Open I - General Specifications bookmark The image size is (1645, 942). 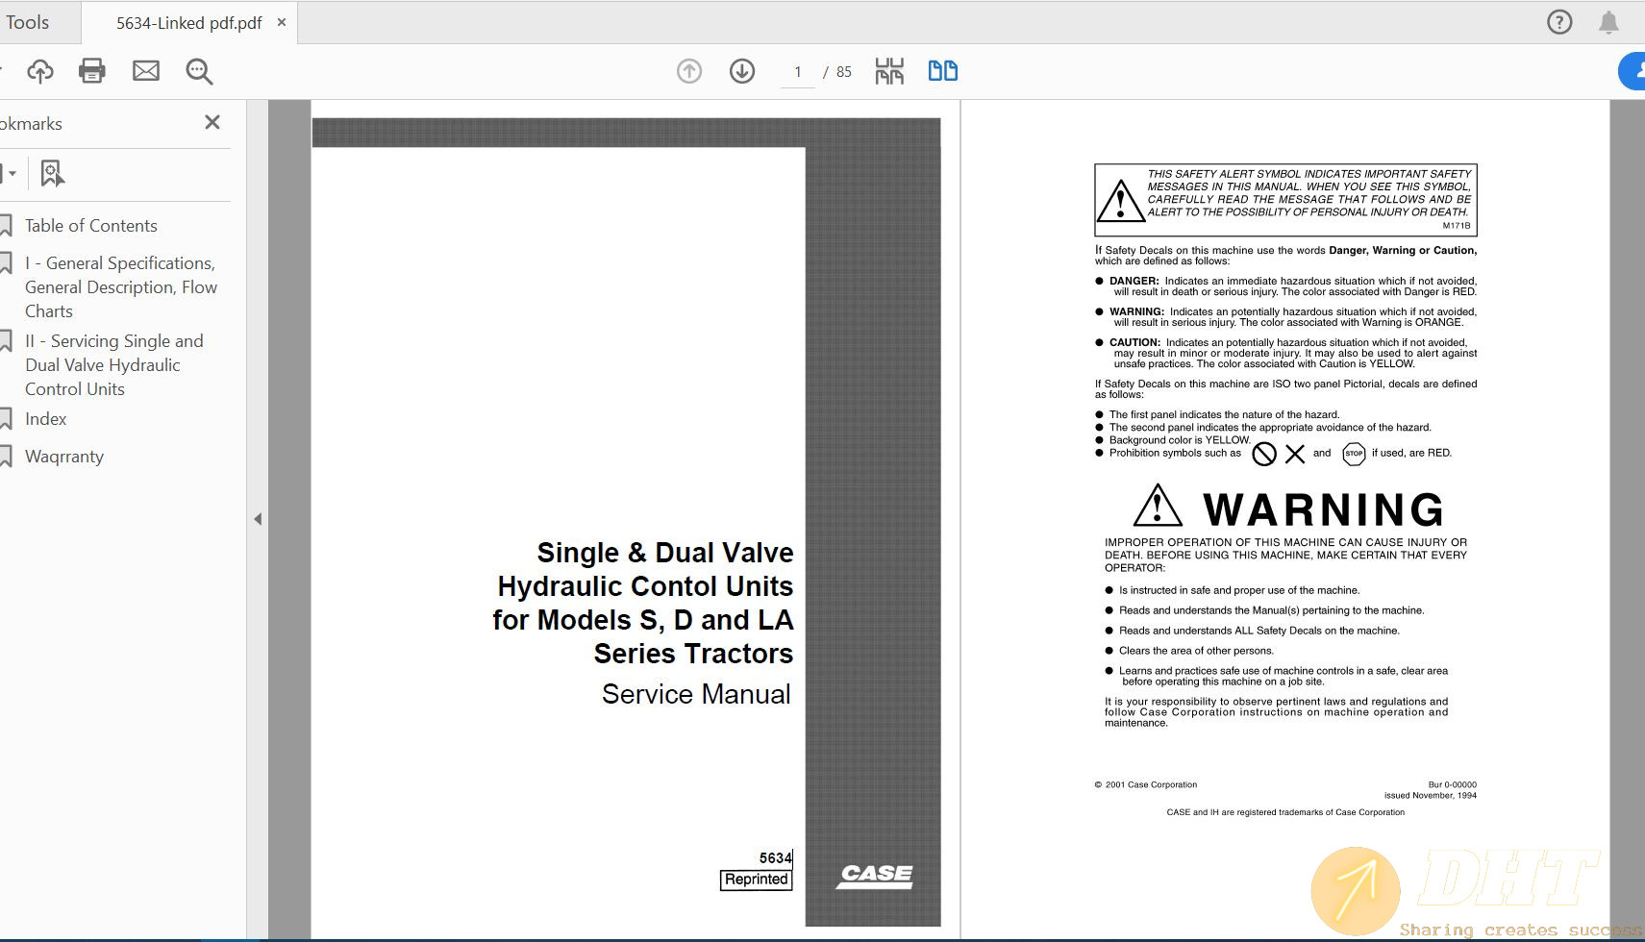[121, 286]
